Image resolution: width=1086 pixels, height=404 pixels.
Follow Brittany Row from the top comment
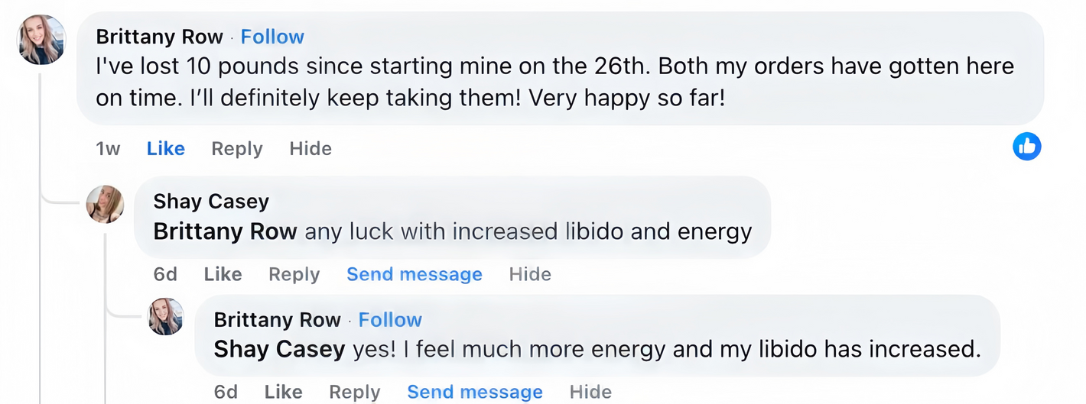[272, 37]
